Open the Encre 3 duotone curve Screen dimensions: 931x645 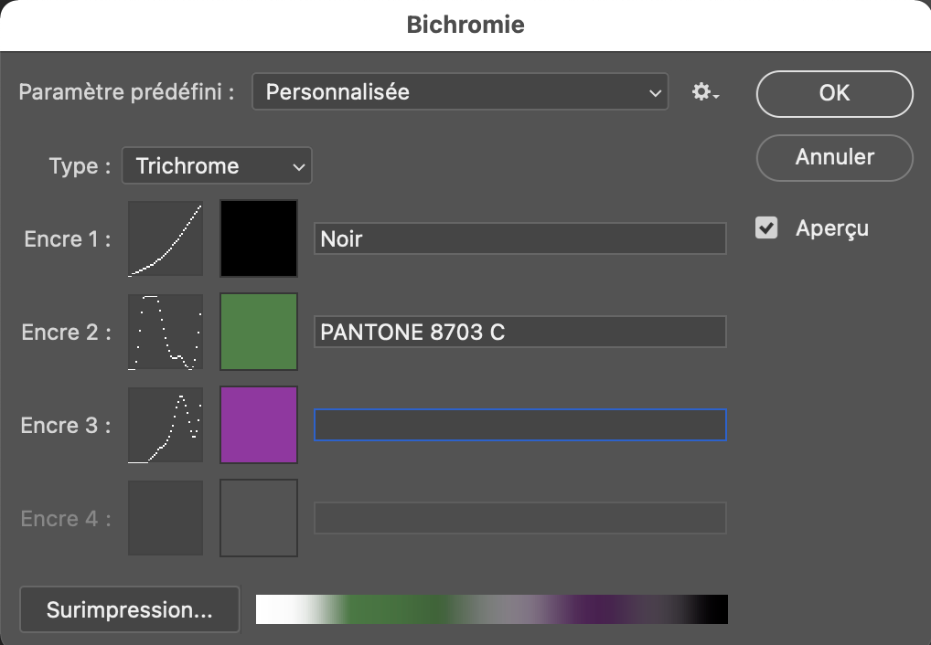(x=166, y=425)
